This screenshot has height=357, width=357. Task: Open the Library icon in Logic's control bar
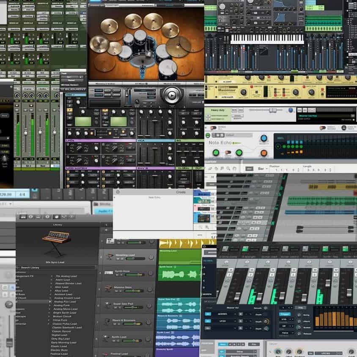[23, 217]
